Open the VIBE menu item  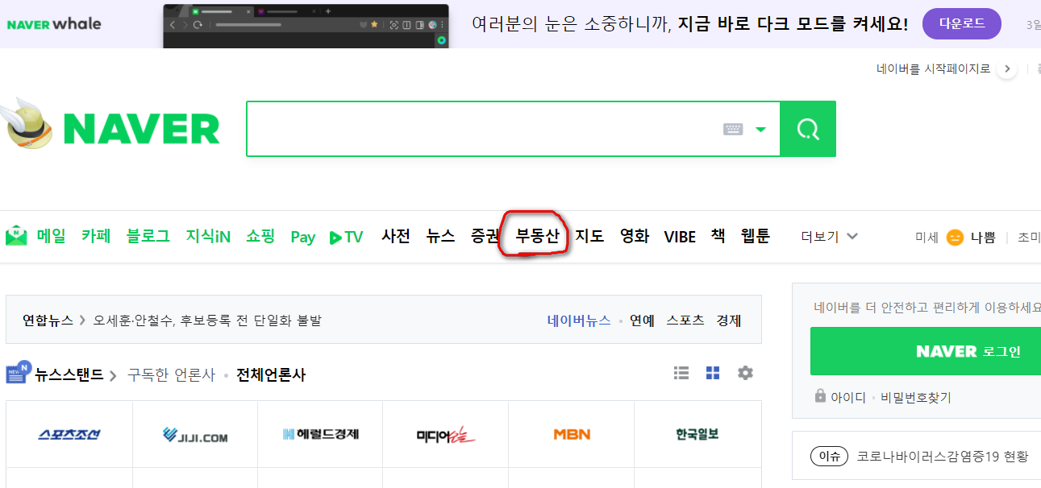[x=680, y=237]
